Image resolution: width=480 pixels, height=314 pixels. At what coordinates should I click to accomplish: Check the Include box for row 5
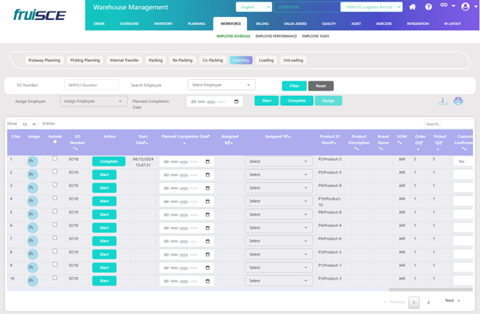pyautogui.click(x=55, y=210)
